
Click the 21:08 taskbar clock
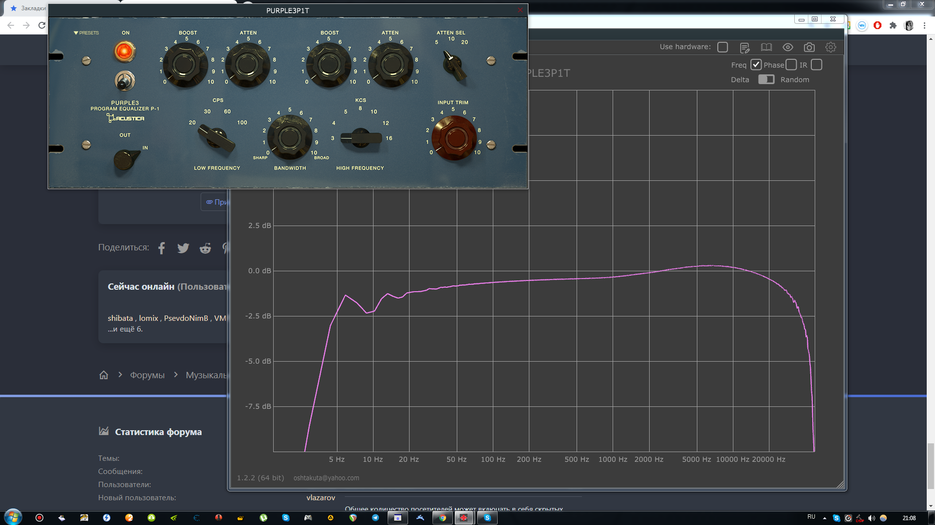click(909, 518)
